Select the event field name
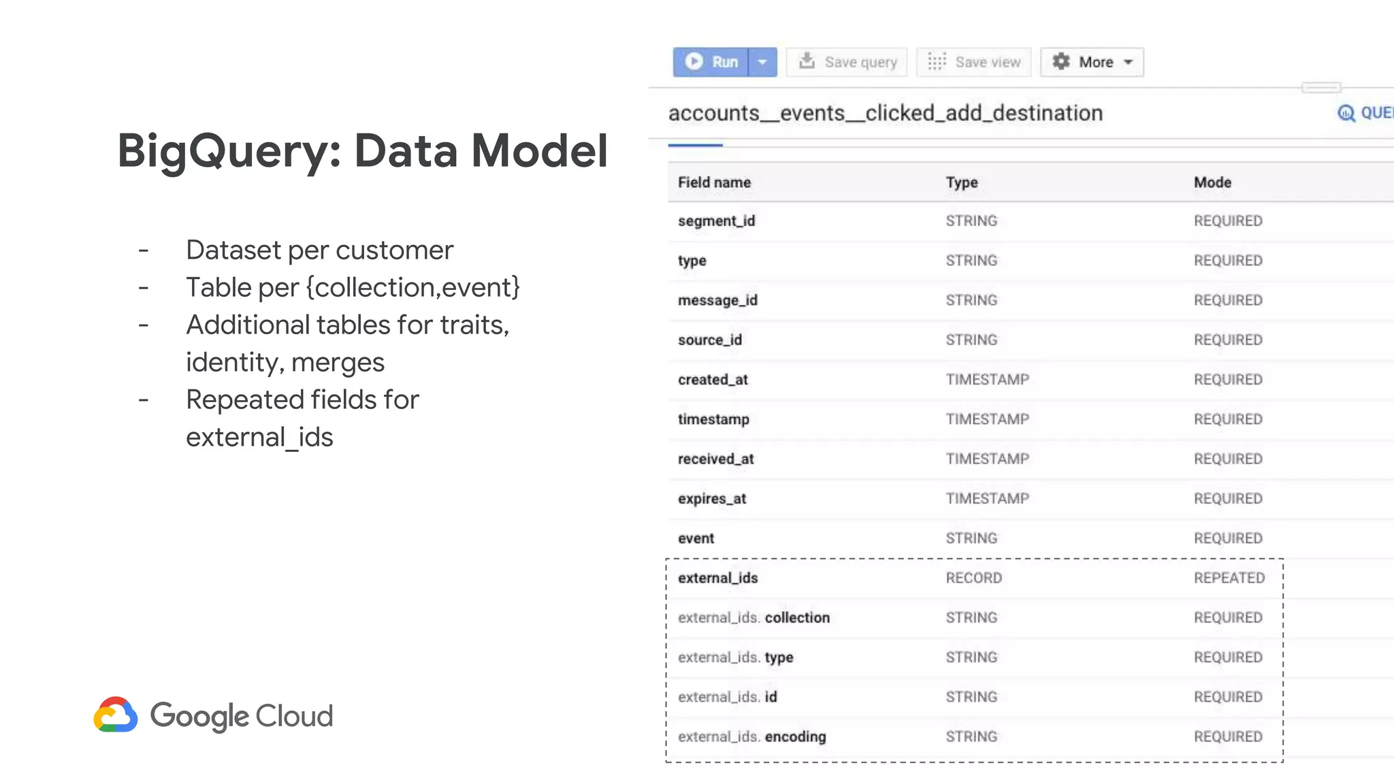The height and width of the screenshot is (784, 1394). tap(696, 538)
